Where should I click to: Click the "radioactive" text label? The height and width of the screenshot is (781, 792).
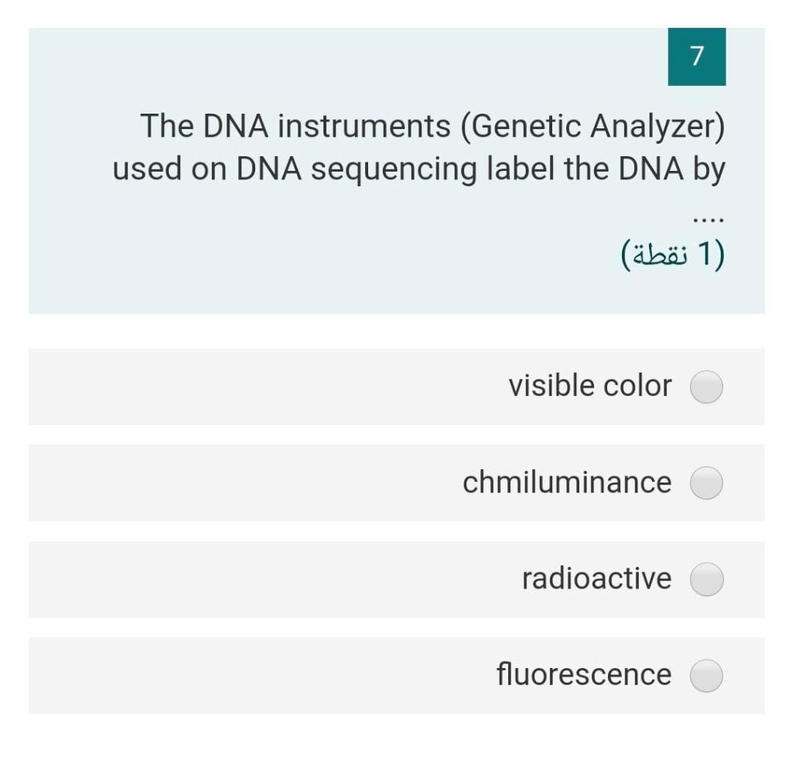click(596, 578)
